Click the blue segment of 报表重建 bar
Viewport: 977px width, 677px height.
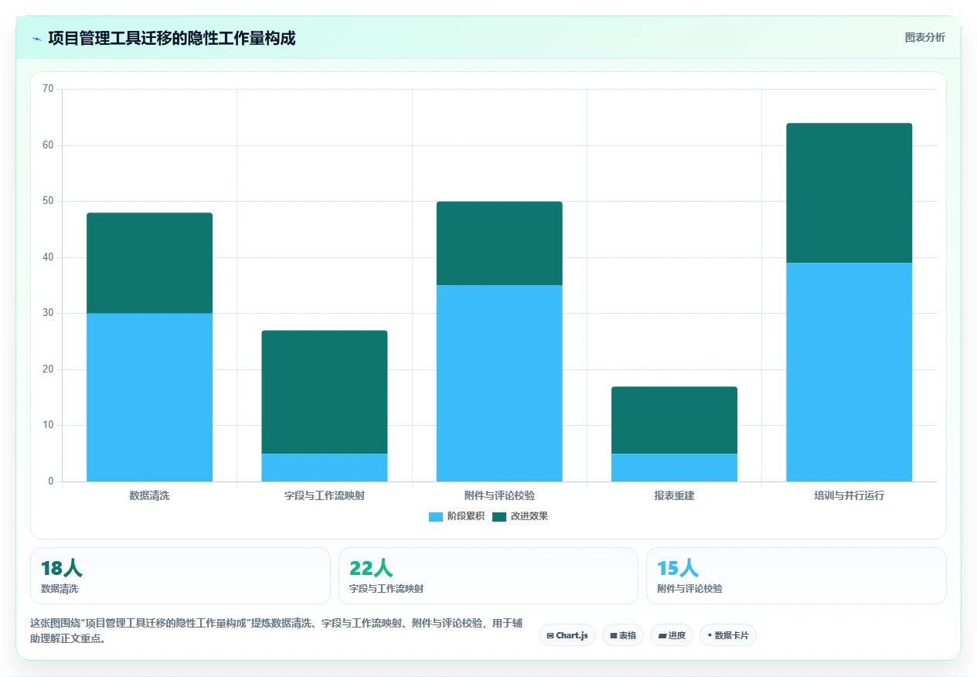coord(674,468)
